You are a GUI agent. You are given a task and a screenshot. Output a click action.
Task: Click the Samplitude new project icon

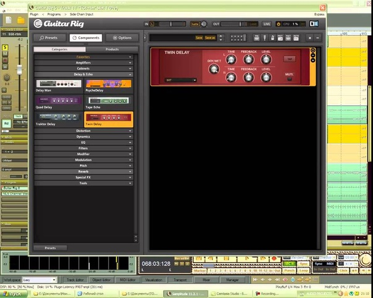pyautogui.click(x=9, y=20)
